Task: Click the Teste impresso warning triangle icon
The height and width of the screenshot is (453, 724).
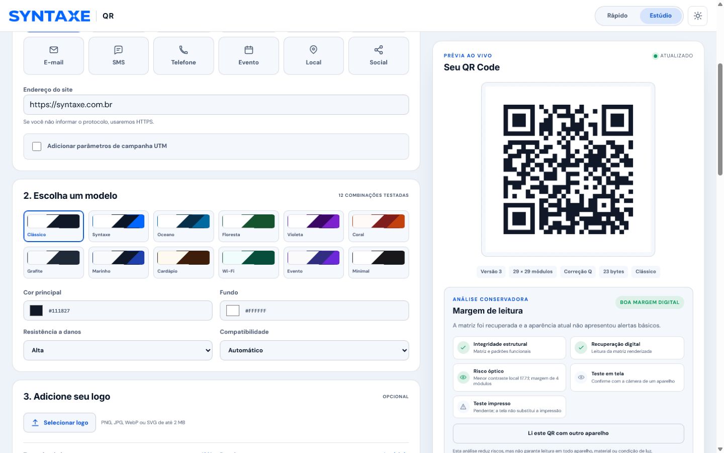Action: click(464, 407)
